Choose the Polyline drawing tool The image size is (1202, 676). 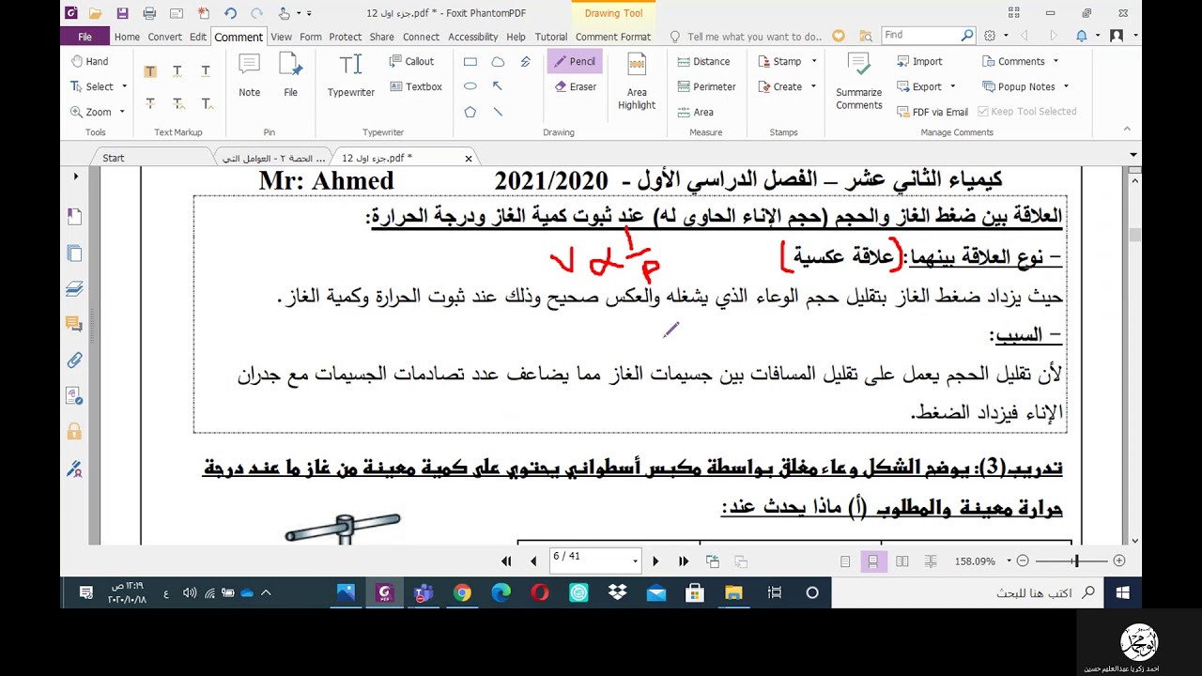click(525, 62)
